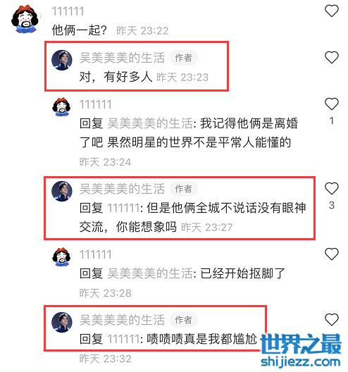Open the top commenter 111111's large avatar

point(25,19)
